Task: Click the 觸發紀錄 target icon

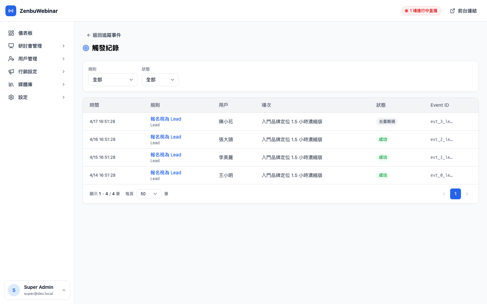Action: 86,48
